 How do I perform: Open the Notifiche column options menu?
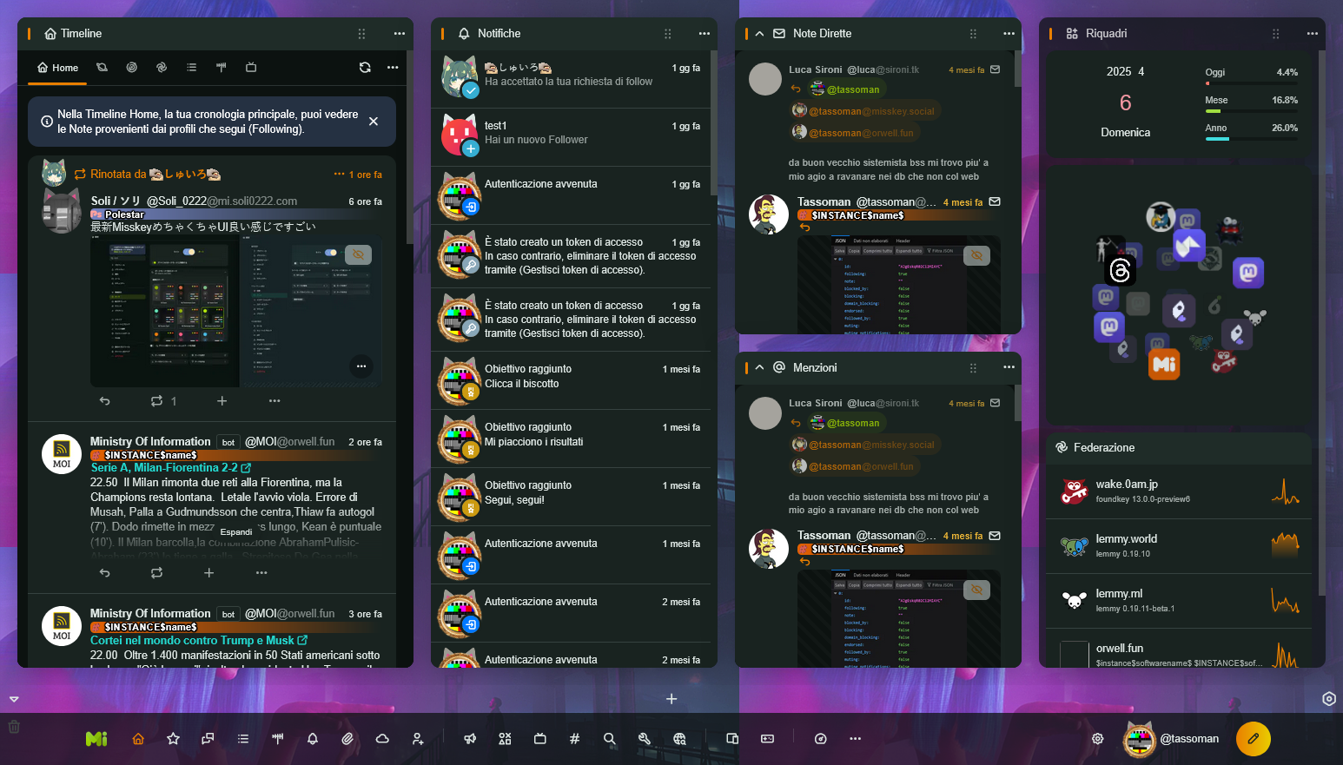[704, 34]
